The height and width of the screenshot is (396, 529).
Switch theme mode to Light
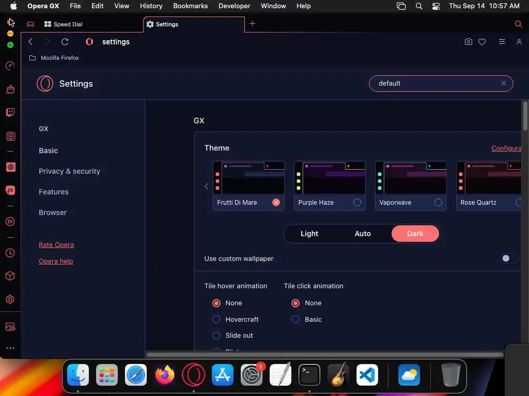(x=309, y=234)
